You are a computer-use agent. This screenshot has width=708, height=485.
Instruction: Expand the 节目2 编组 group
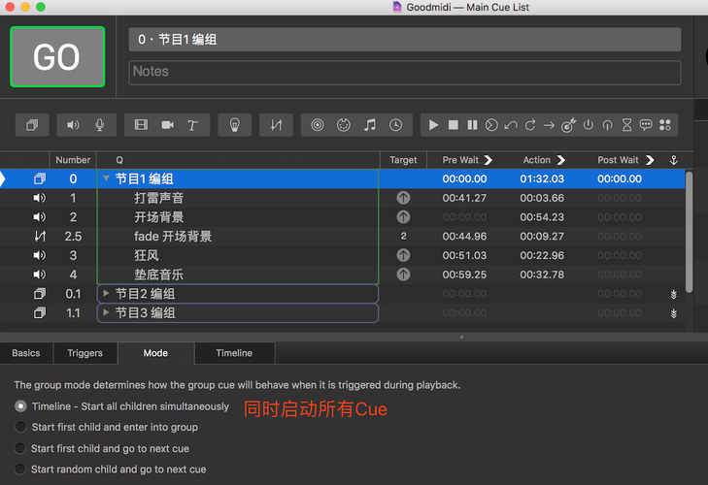click(x=106, y=294)
